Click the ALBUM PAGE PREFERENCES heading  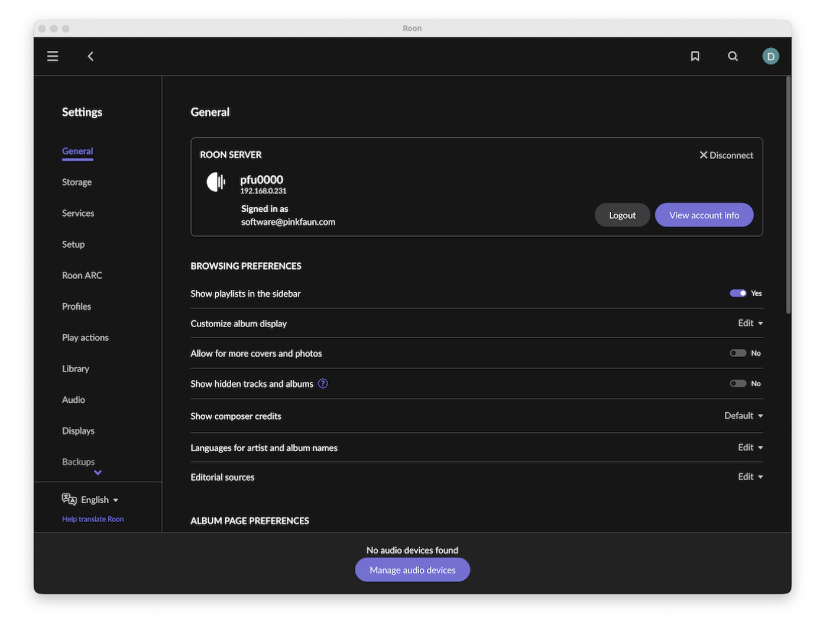(250, 521)
